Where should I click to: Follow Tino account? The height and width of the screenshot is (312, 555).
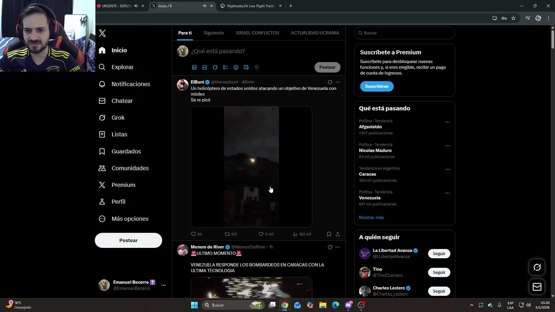(x=439, y=272)
